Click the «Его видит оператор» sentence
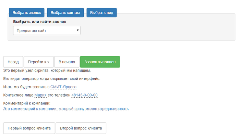The width and height of the screenshot is (240, 138). (51, 79)
